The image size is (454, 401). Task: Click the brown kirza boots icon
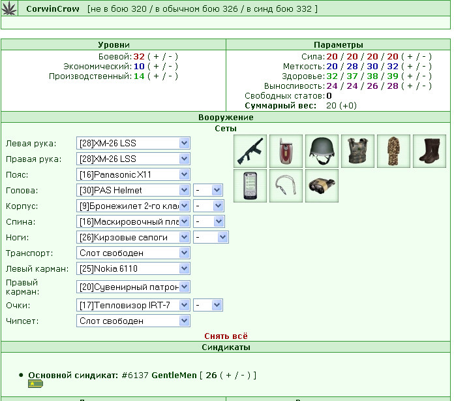pos(429,151)
